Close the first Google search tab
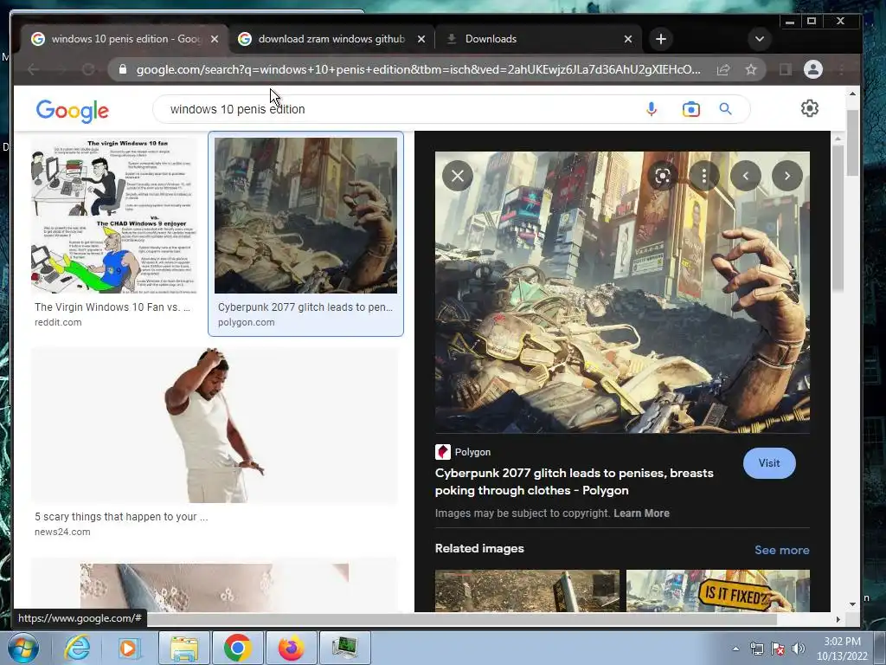 pyautogui.click(x=215, y=39)
